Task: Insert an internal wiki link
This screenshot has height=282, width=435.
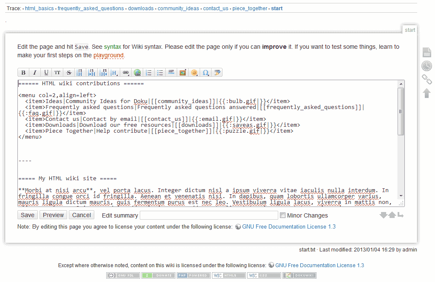Action: pyautogui.click(x=126, y=73)
